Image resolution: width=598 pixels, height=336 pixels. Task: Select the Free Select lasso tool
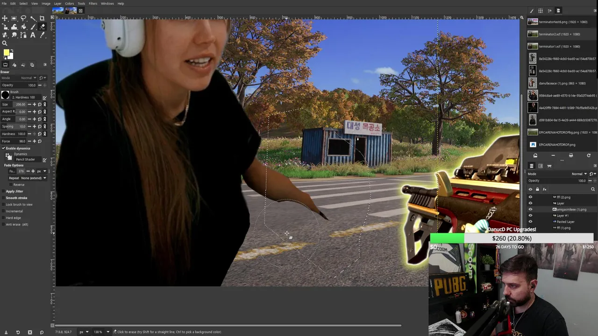(x=23, y=18)
